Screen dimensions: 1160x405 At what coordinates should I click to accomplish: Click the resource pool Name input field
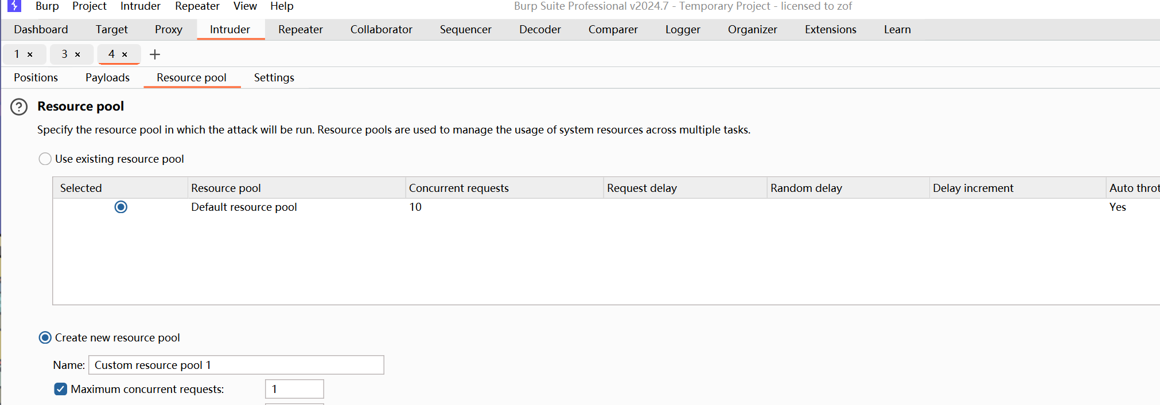(x=236, y=365)
